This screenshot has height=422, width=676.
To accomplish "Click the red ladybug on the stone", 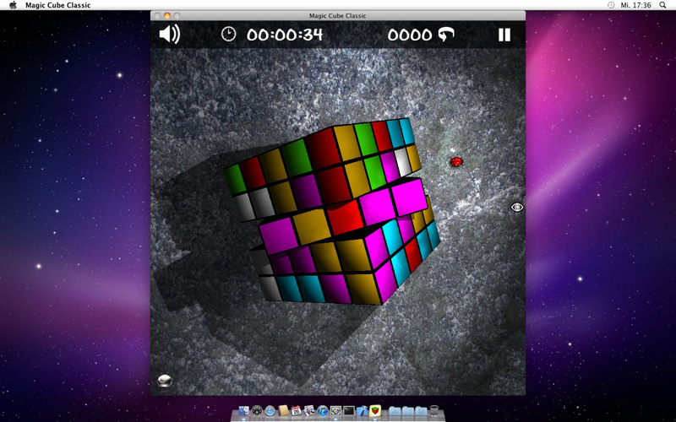I will point(456,162).
